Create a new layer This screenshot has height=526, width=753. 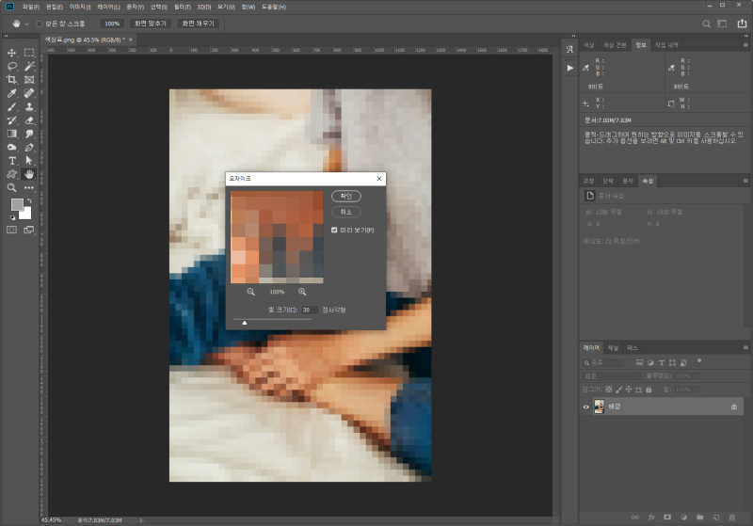[716, 518]
